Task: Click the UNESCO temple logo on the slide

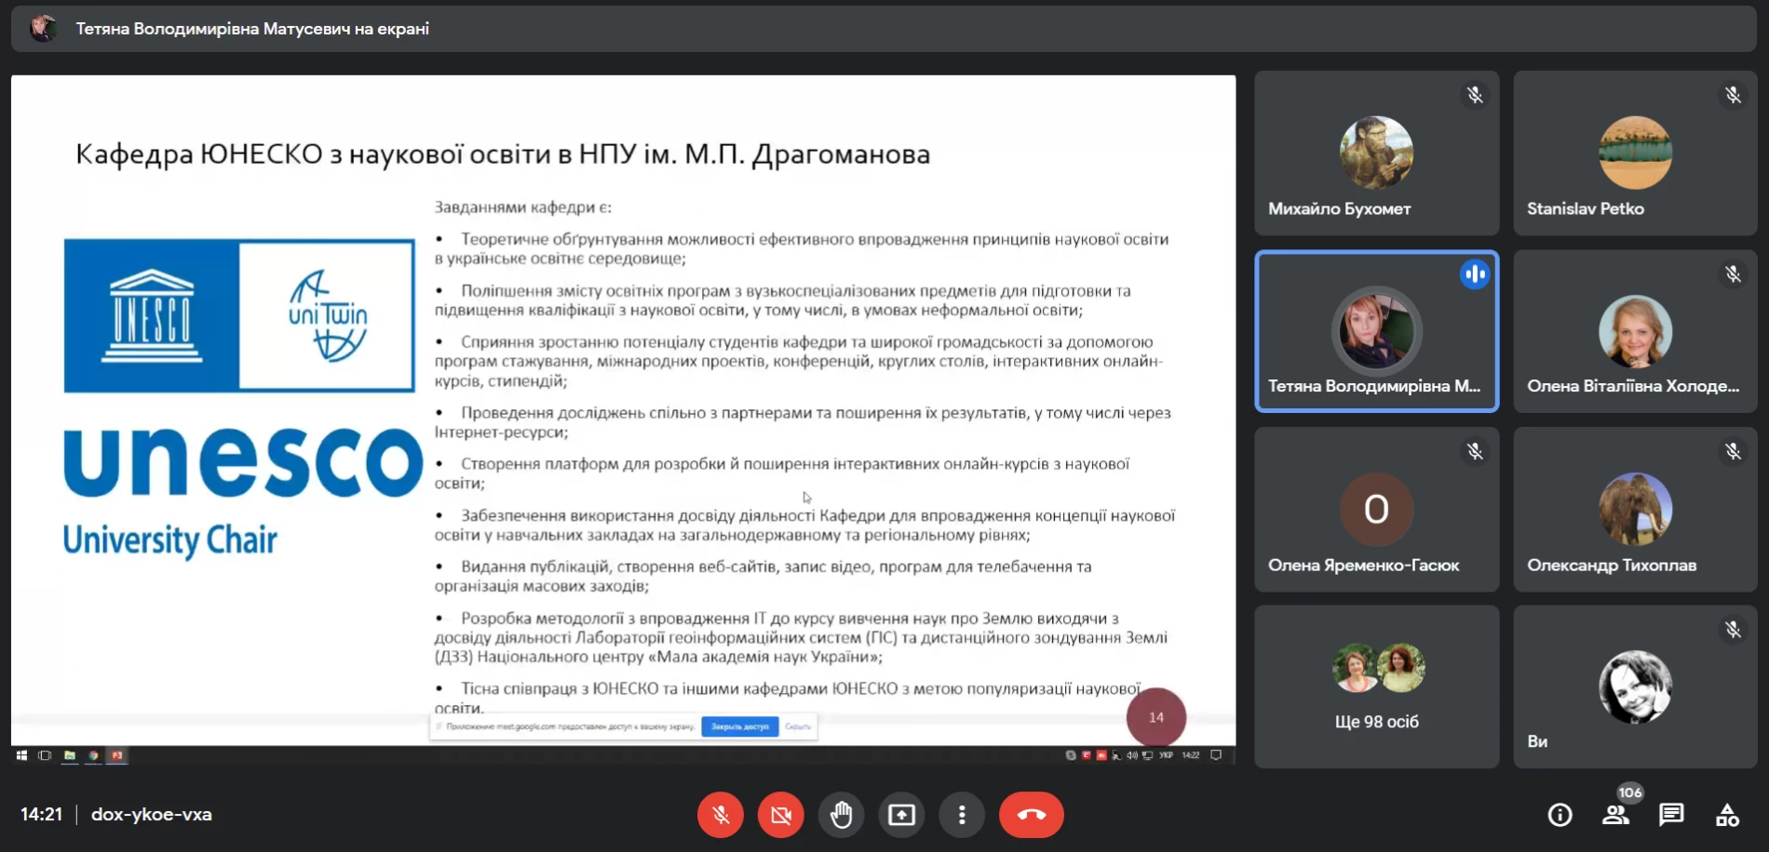Action: coord(152,316)
